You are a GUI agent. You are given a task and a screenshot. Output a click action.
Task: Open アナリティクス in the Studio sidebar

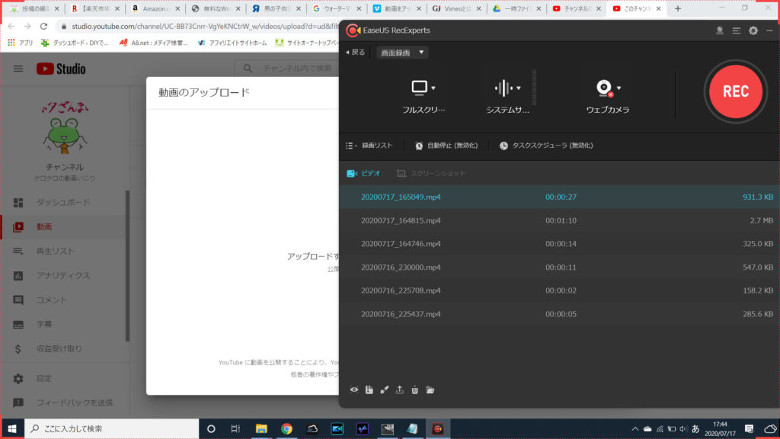pyautogui.click(x=64, y=276)
